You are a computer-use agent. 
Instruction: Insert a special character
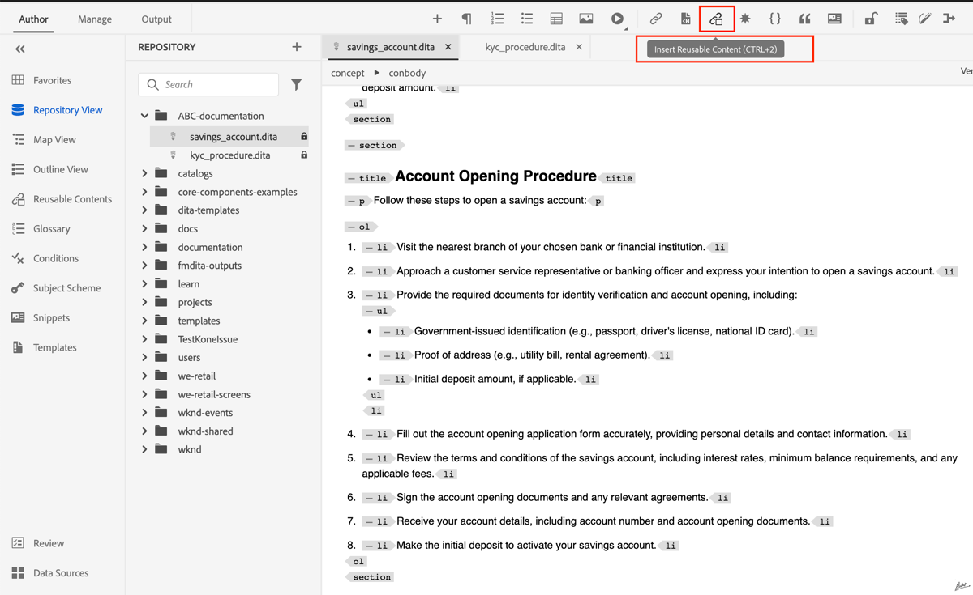pos(745,18)
